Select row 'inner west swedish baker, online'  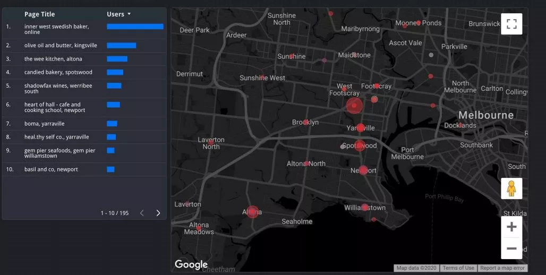tap(84, 29)
